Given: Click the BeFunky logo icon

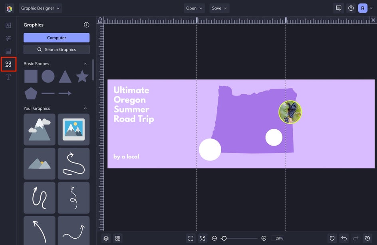Looking at the screenshot, I should [9, 8].
